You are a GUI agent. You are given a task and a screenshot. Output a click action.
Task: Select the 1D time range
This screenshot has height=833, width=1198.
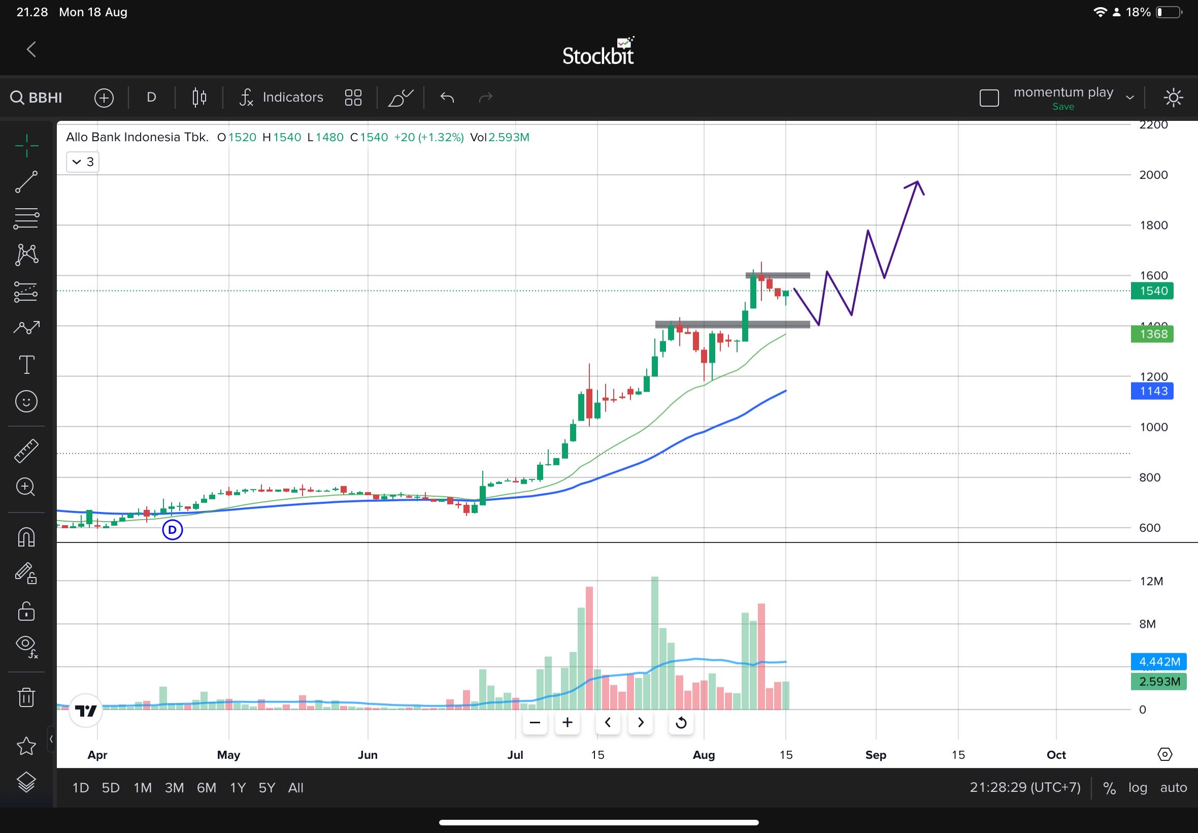click(x=80, y=788)
